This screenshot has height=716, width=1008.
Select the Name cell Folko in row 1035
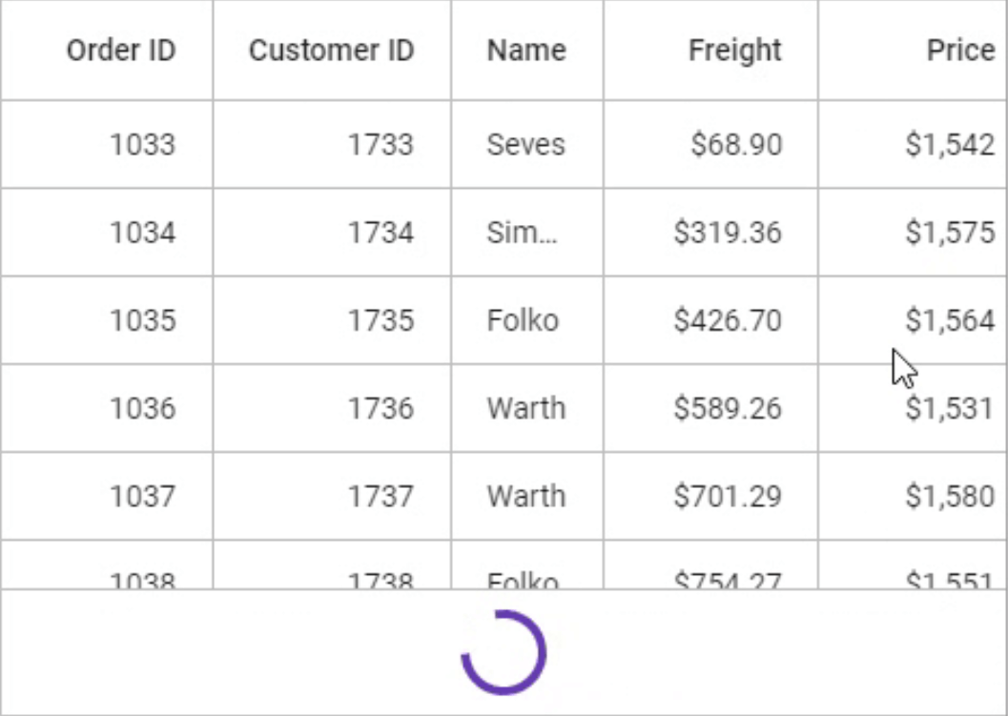click(523, 320)
